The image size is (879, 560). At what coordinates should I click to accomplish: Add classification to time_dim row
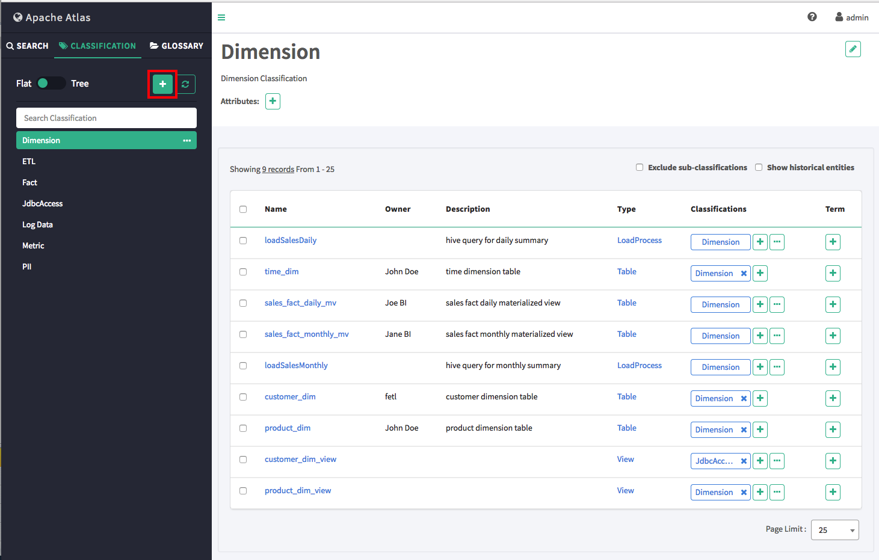(x=760, y=273)
